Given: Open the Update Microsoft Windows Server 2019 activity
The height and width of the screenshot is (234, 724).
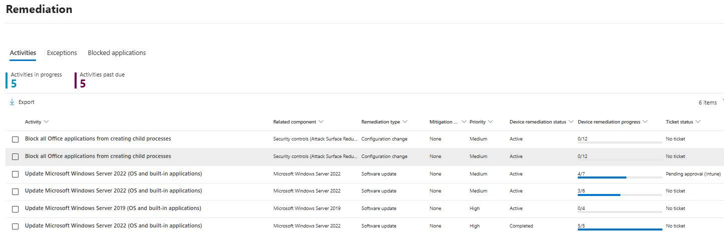Looking at the screenshot, I should (113, 208).
